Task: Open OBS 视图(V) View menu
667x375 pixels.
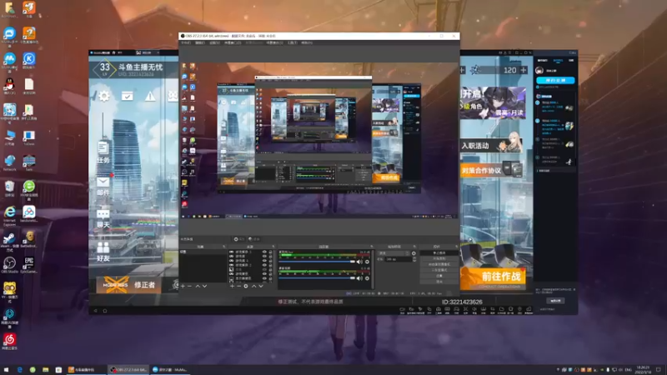Action: point(215,43)
